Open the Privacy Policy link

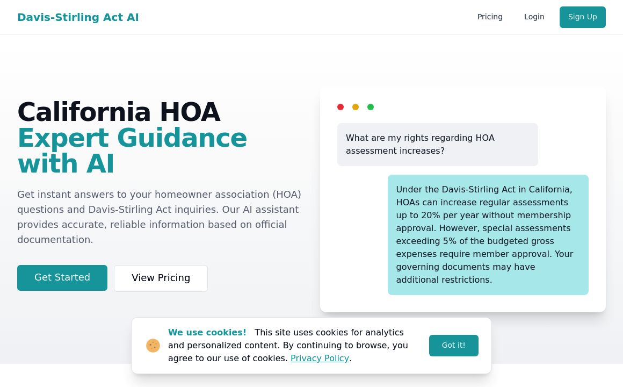point(320,358)
